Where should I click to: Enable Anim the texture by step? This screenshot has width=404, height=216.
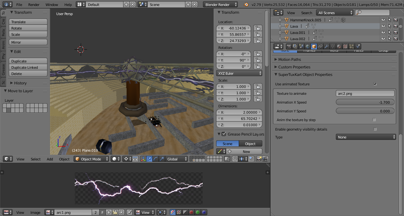tap(374, 120)
